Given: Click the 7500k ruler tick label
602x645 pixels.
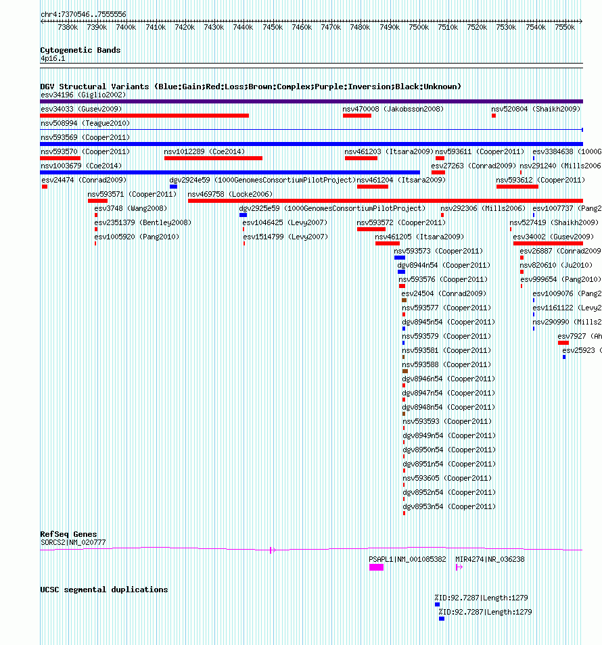Looking at the screenshot, I should coord(419,27).
